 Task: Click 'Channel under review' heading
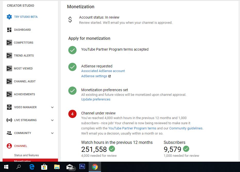click(98, 113)
